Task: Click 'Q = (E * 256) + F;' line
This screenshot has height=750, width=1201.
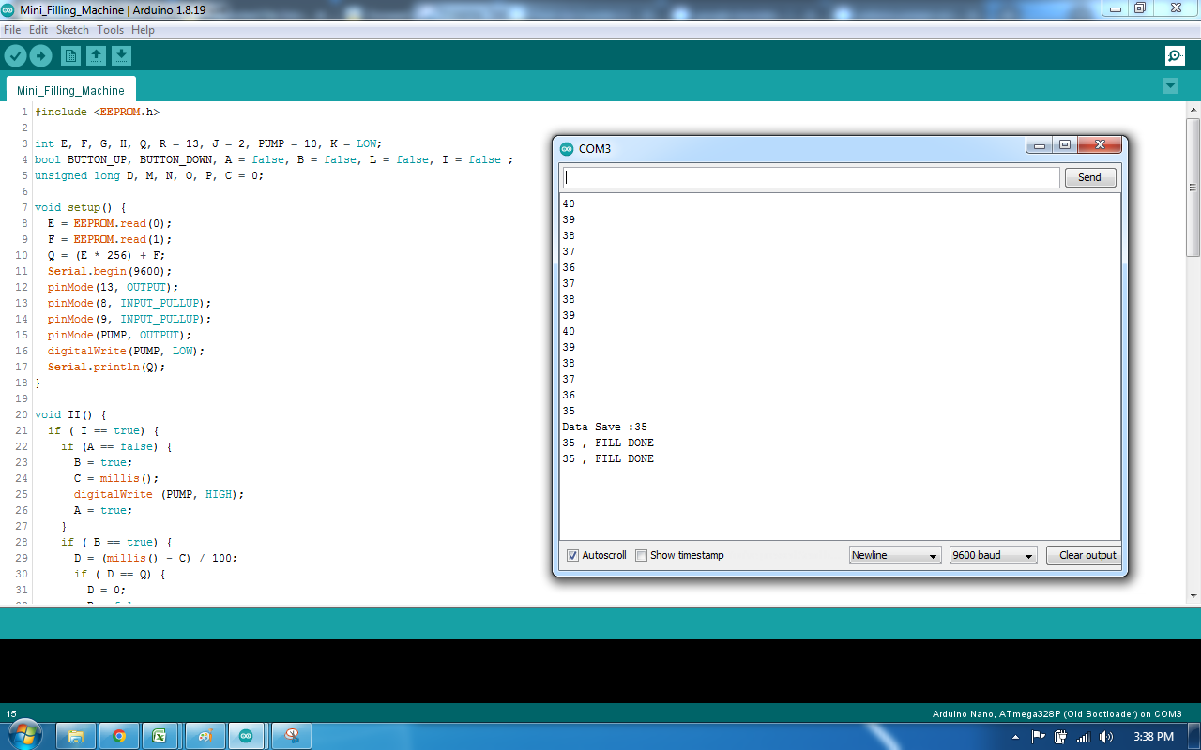Action: (106, 255)
